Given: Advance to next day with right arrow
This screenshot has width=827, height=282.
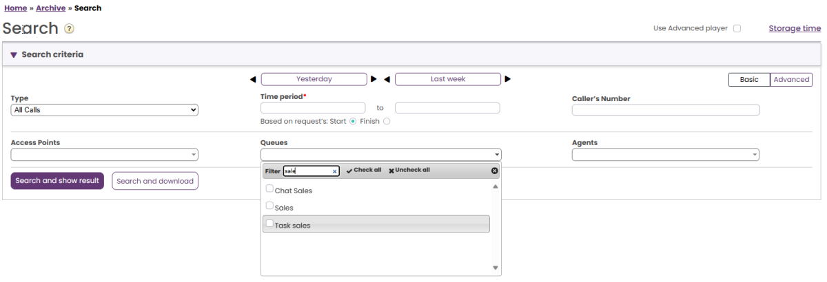Looking at the screenshot, I should (374, 79).
